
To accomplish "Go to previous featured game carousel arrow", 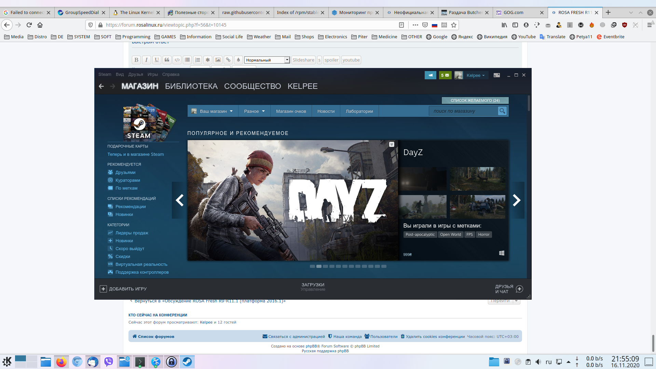I will [x=179, y=200].
